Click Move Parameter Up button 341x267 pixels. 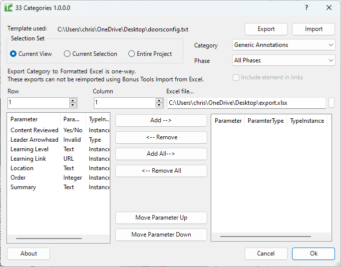click(x=161, y=218)
